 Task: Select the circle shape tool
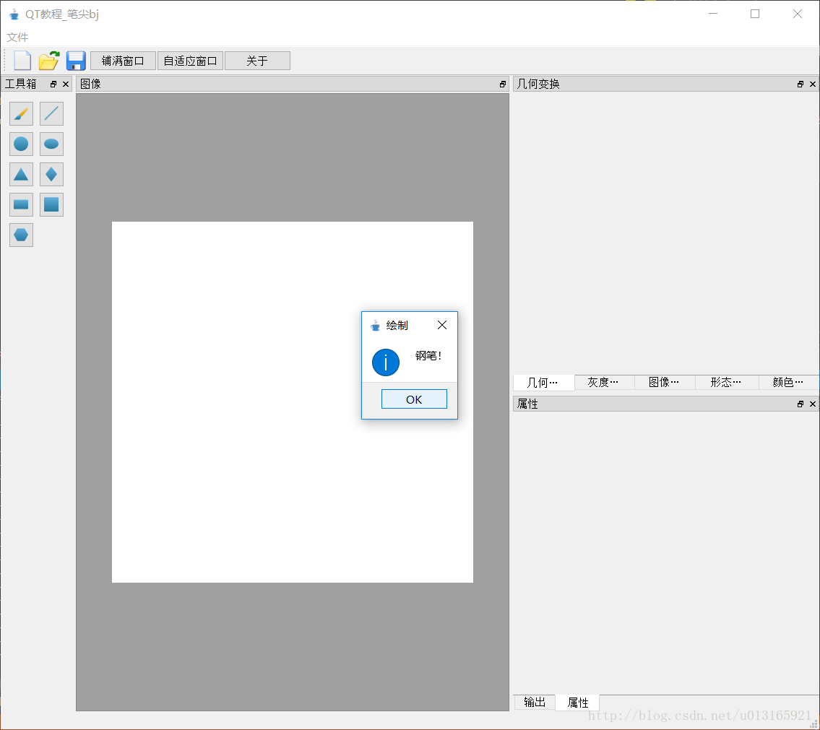22,144
